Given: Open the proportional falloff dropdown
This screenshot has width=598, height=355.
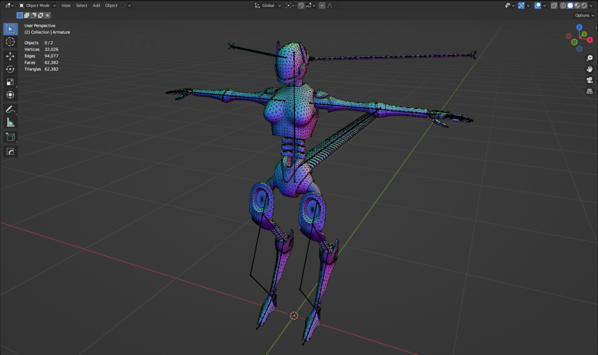Looking at the screenshot, I should click(x=331, y=5).
